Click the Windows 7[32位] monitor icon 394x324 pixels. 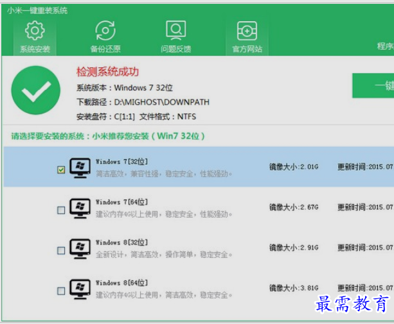[x=80, y=168]
